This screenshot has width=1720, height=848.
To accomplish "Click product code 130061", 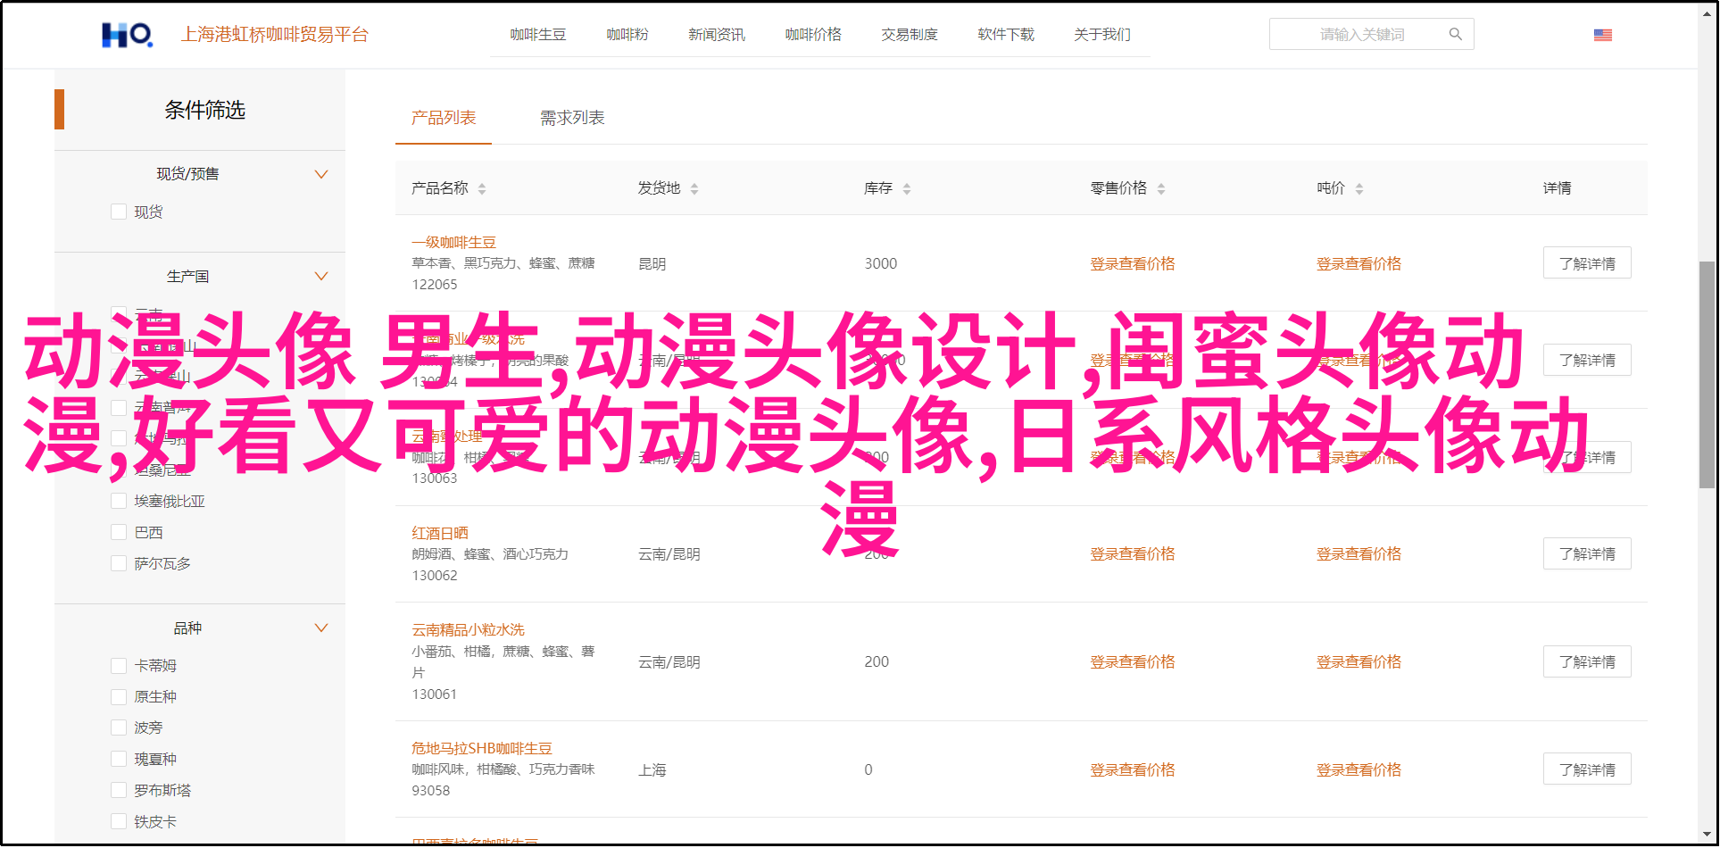I will (x=434, y=694).
